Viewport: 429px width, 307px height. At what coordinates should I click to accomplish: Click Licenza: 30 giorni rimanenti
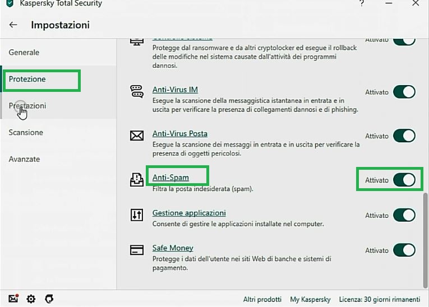(380, 299)
